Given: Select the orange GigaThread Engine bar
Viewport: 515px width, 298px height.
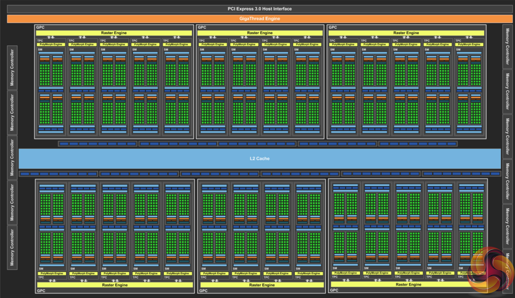Looking at the screenshot, I should [x=260, y=19].
